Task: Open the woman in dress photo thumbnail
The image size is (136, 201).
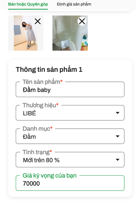Action: pos(26,33)
